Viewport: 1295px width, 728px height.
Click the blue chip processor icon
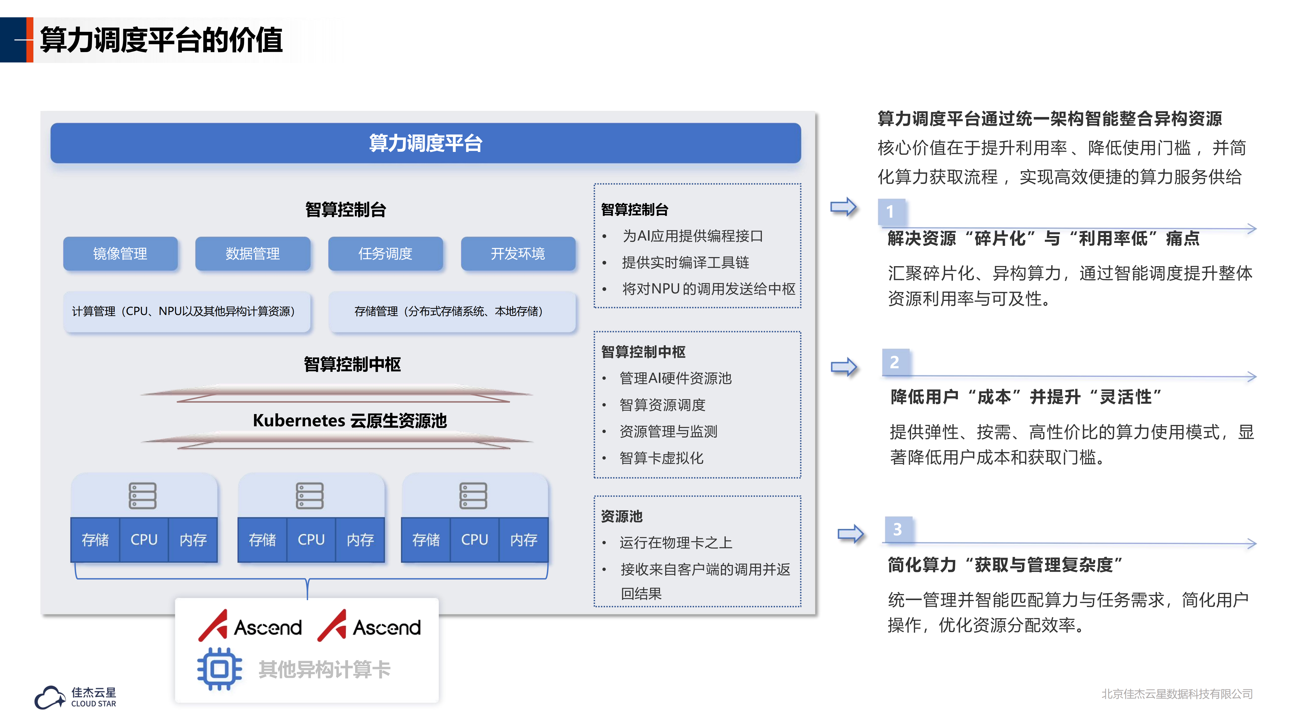click(x=220, y=669)
